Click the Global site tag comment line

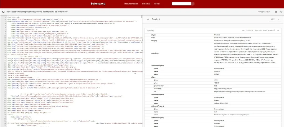click(x=29, y=113)
